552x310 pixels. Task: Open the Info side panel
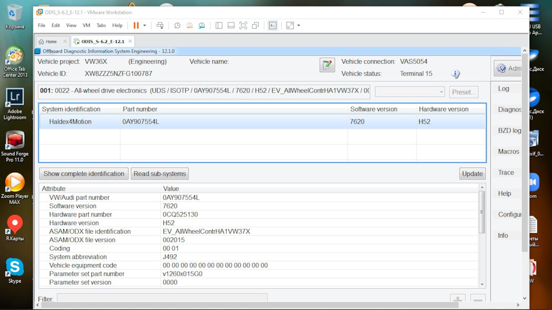tap(503, 235)
